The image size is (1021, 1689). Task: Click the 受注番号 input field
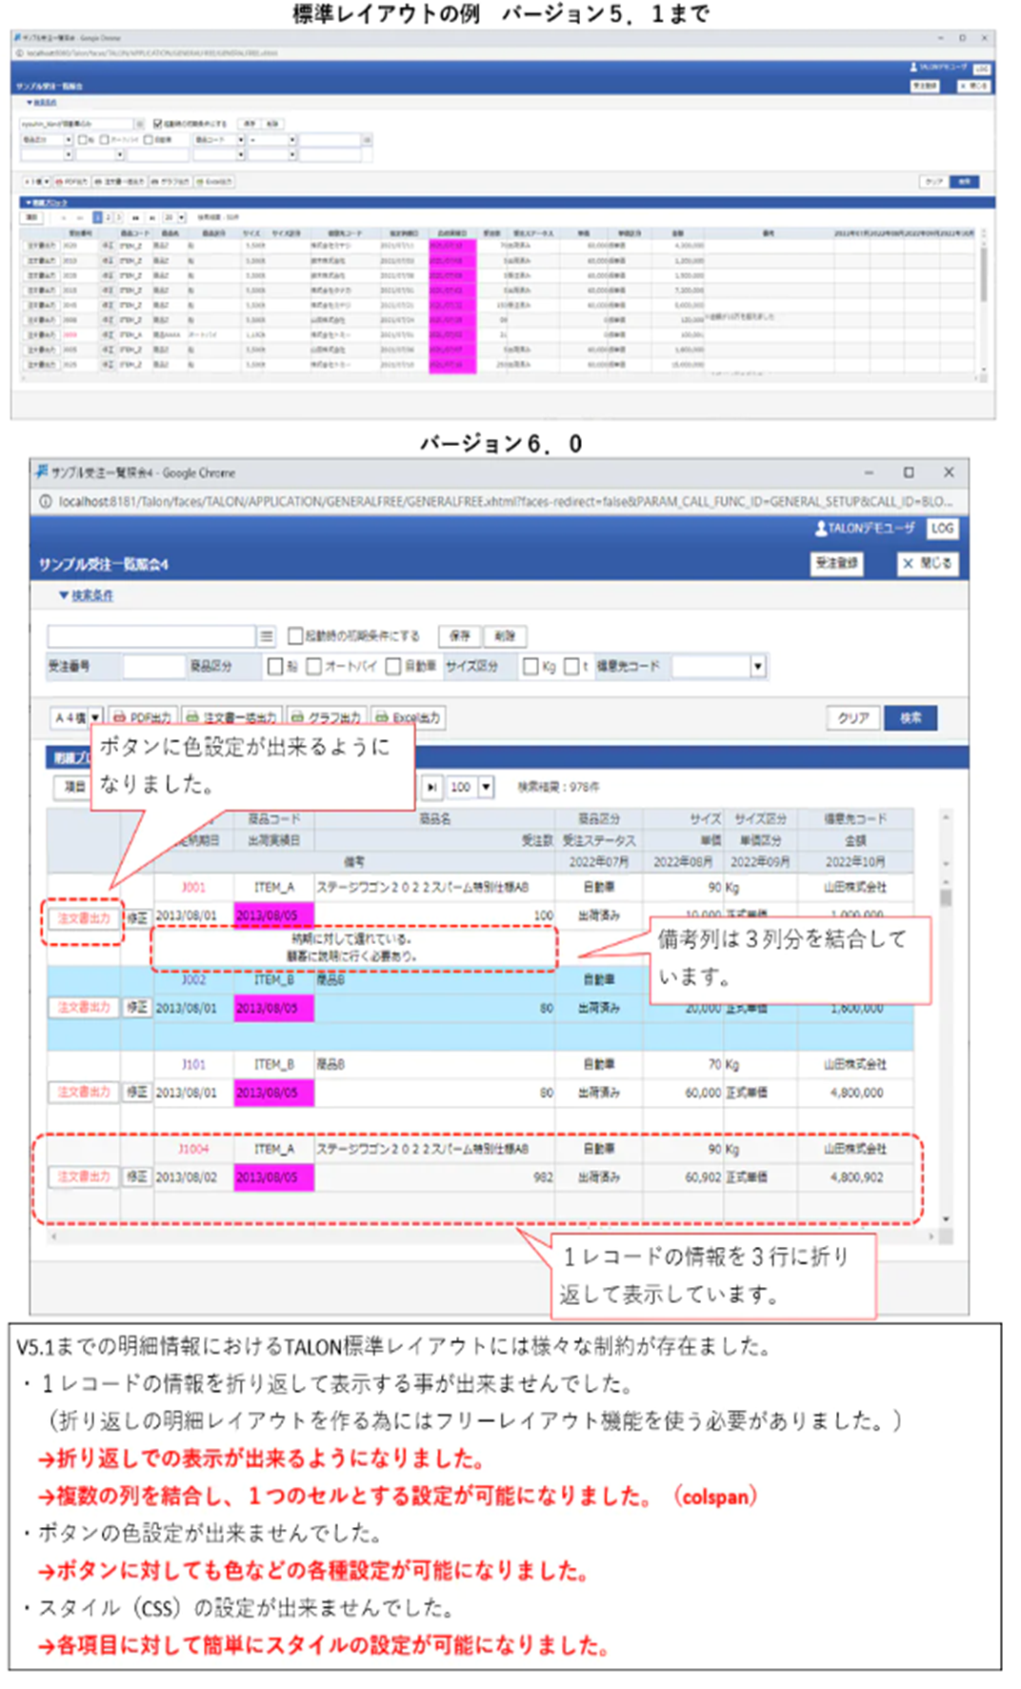(x=154, y=667)
